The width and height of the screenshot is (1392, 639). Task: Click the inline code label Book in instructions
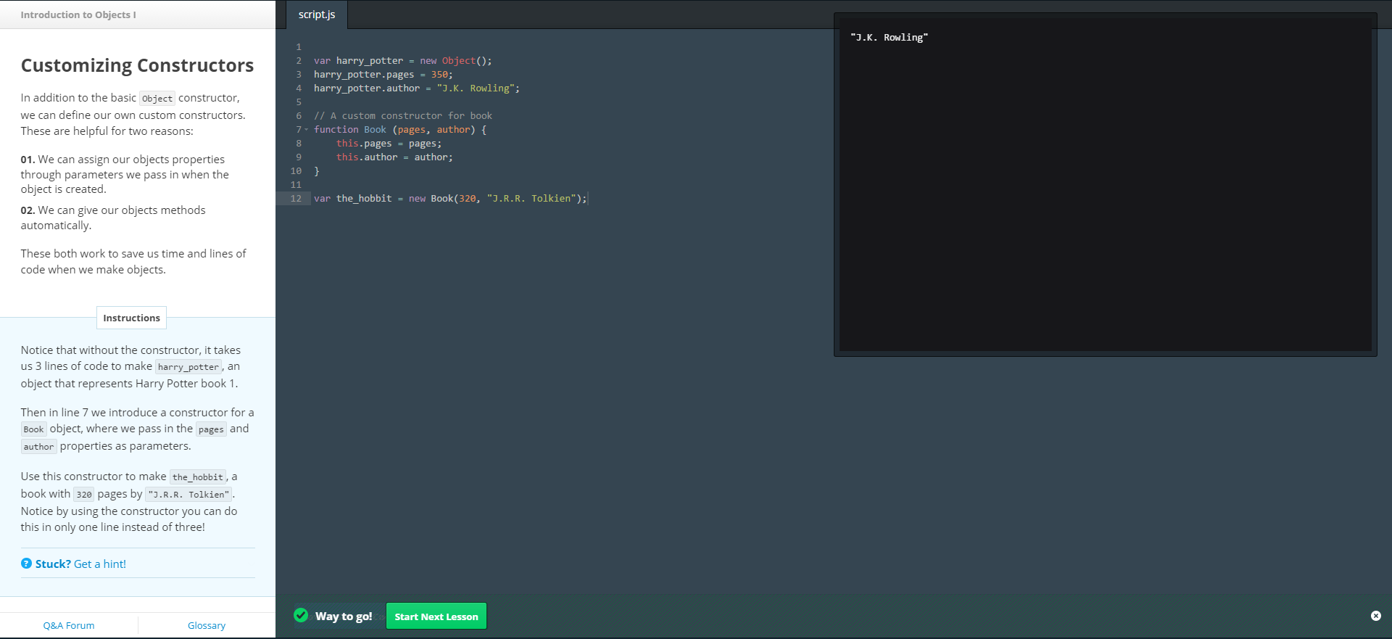[x=33, y=429]
